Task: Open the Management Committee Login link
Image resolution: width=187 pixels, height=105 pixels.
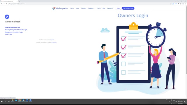Action: [14, 32]
